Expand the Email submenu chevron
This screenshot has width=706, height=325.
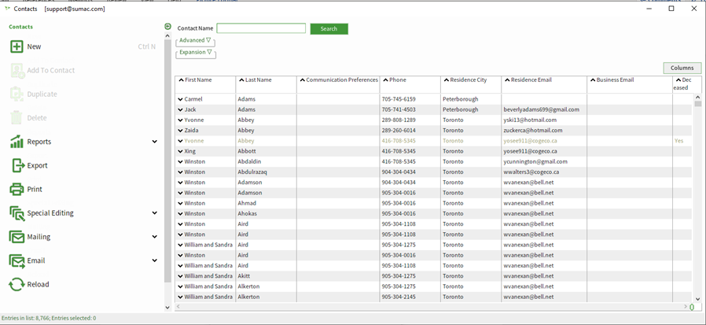[154, 260]
